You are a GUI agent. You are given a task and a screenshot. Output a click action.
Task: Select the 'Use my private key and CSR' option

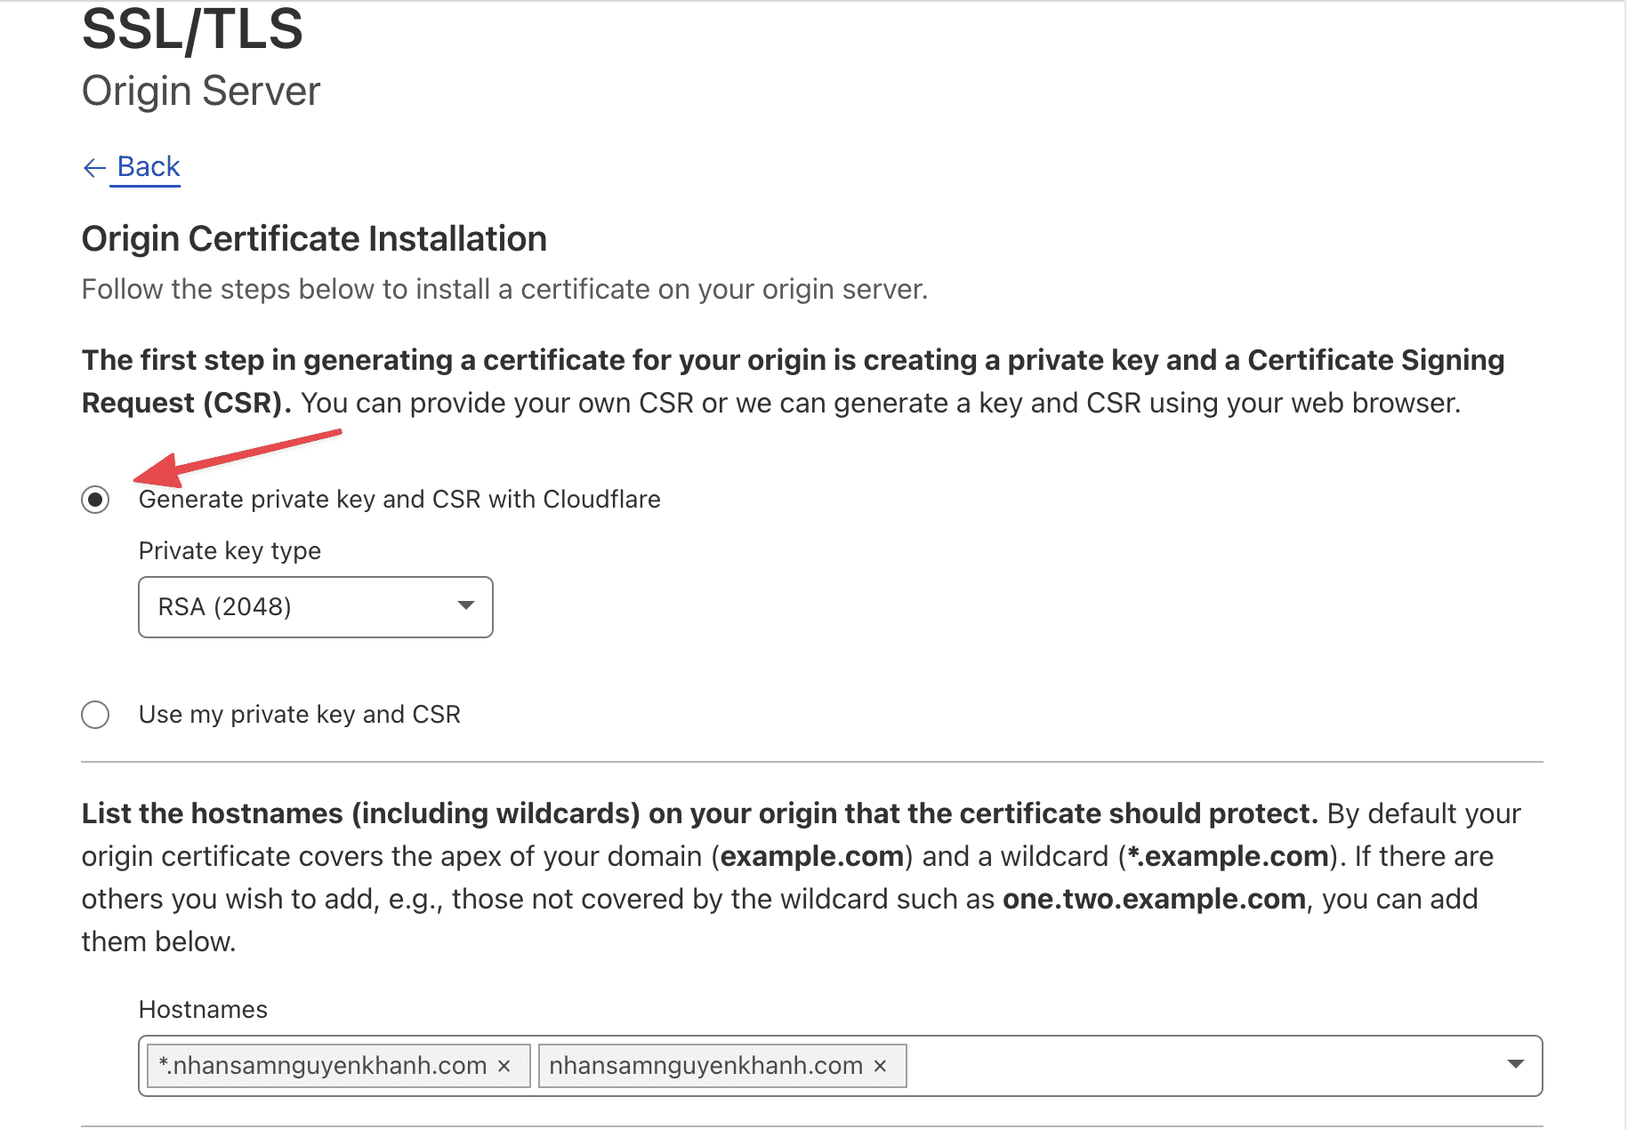[95, 714]
